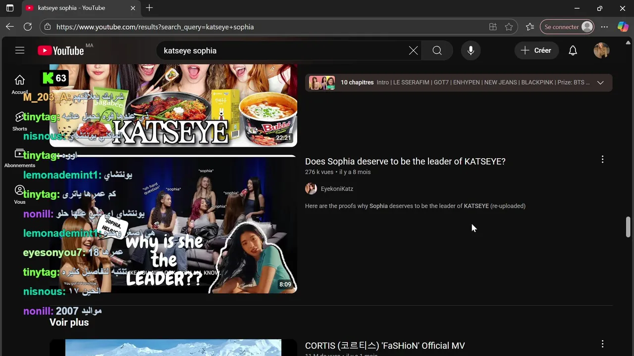Play the 'why is she the leader' thumbnail
Screen dimensions: 634x356
(x=173, y=225)
